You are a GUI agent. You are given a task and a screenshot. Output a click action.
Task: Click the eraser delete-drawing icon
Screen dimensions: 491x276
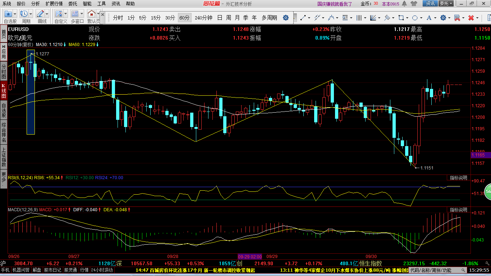point(457,18)
